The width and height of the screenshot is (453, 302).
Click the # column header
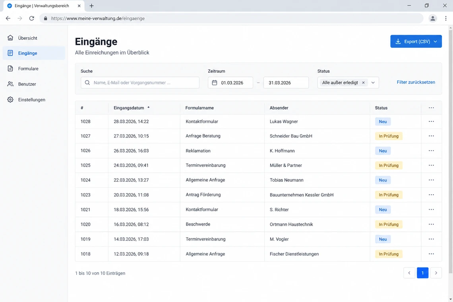pos(82,108)
